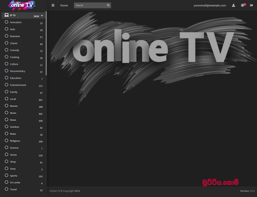
Task: Open the Sony category label
Action: 13,168
